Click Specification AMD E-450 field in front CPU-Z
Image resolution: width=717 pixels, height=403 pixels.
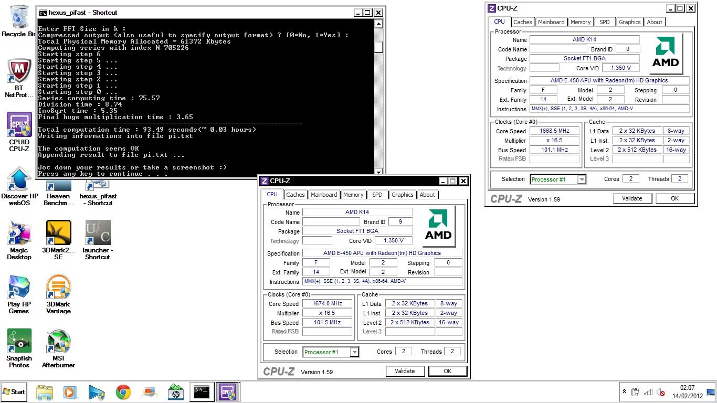[x=382, y=253]
